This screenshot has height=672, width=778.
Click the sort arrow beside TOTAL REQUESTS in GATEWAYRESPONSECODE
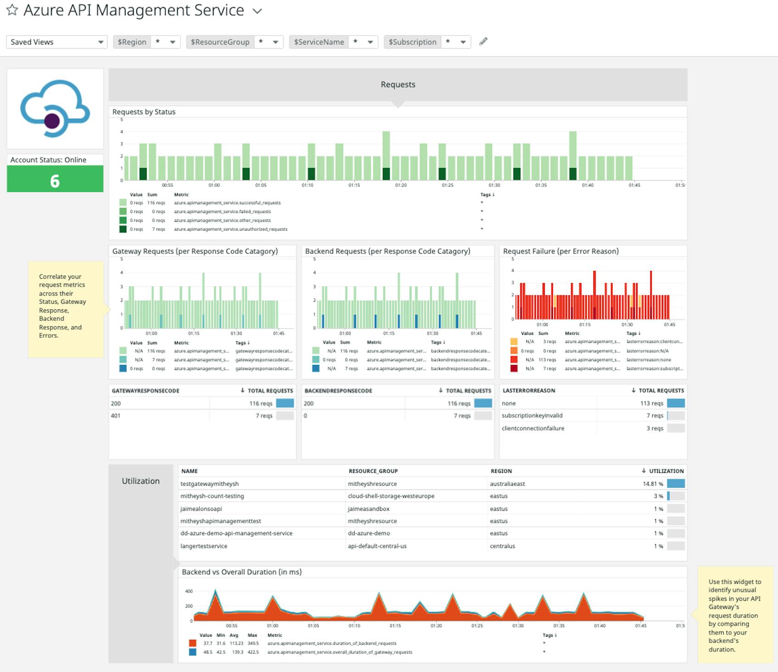(242, 391)
